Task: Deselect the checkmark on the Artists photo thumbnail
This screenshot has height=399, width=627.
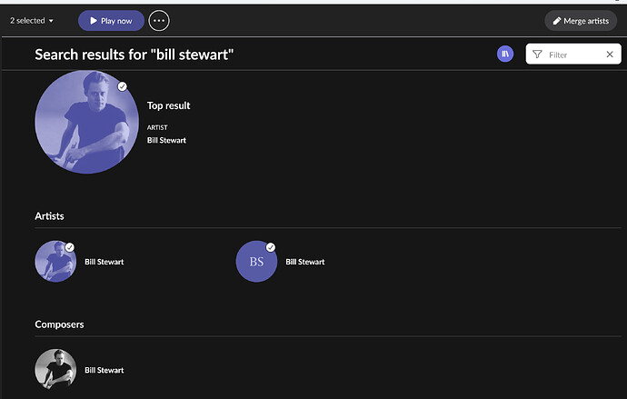Action: pos(70,247)
